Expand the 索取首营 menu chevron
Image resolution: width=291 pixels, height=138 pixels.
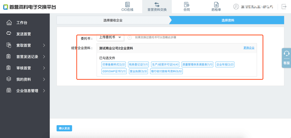tap(44, 45)
